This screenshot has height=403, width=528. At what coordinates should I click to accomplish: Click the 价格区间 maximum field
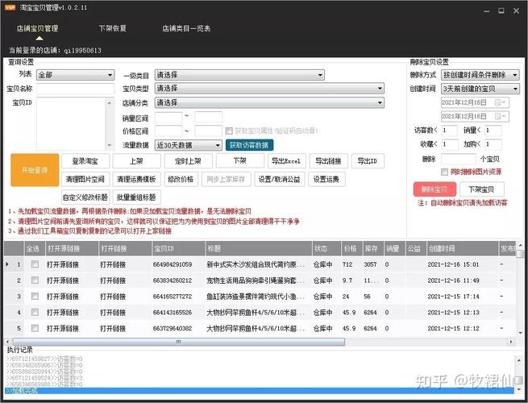coord(209,131)
